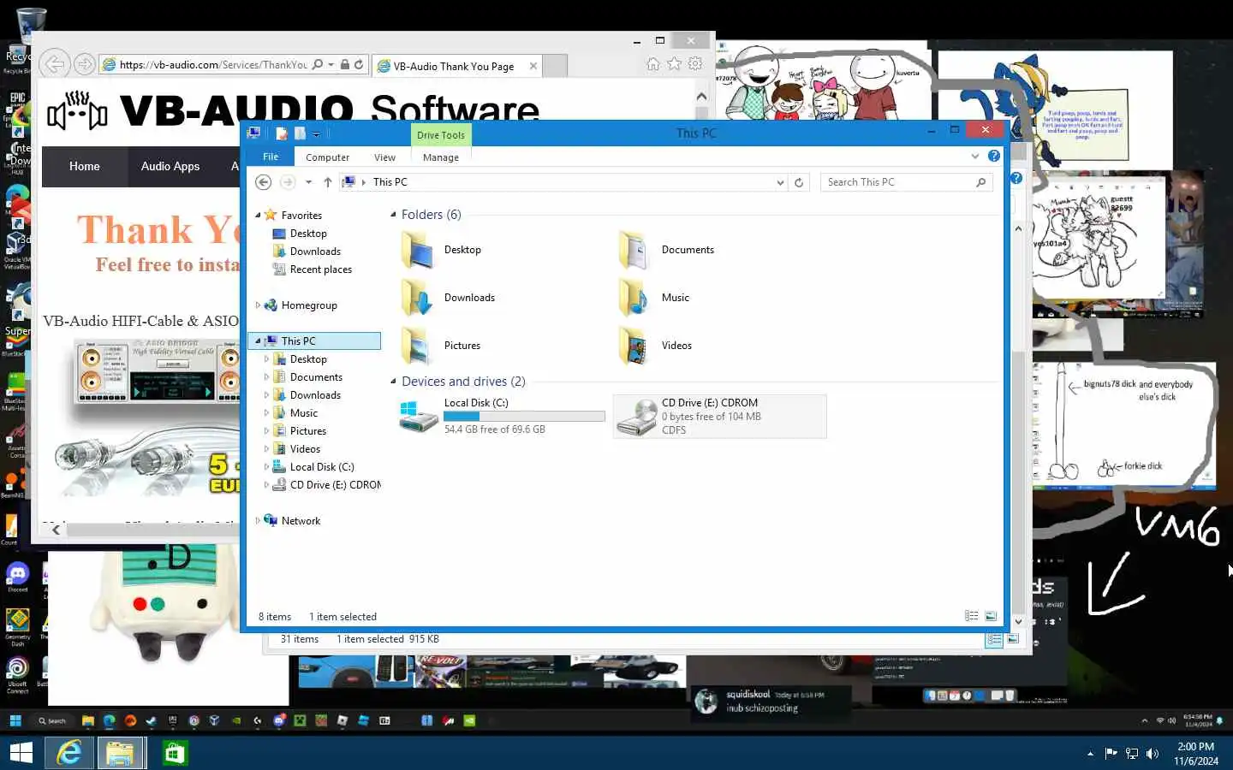This screenshot has width=1233, height=770.
Task: Open Internet Explorer Favorites star
Action: (x=675, y=64)
